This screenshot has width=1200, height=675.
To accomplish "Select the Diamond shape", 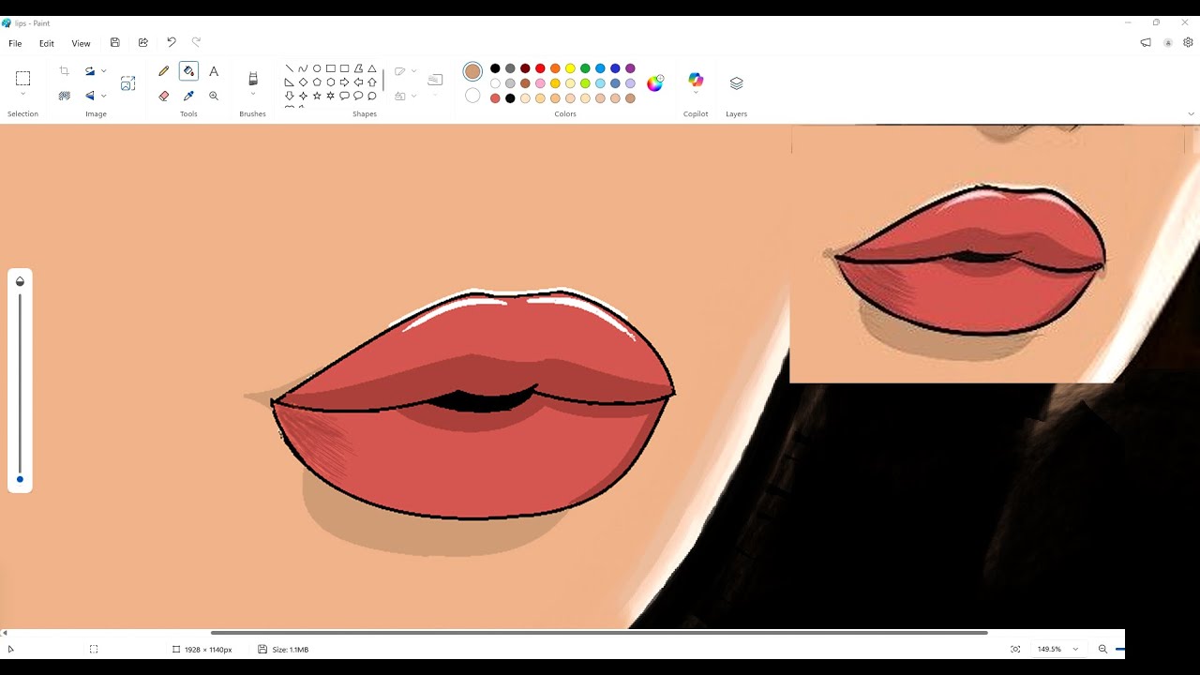I will 303,82.
